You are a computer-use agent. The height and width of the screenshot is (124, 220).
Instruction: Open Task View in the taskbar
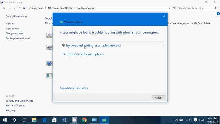[24, 120]
